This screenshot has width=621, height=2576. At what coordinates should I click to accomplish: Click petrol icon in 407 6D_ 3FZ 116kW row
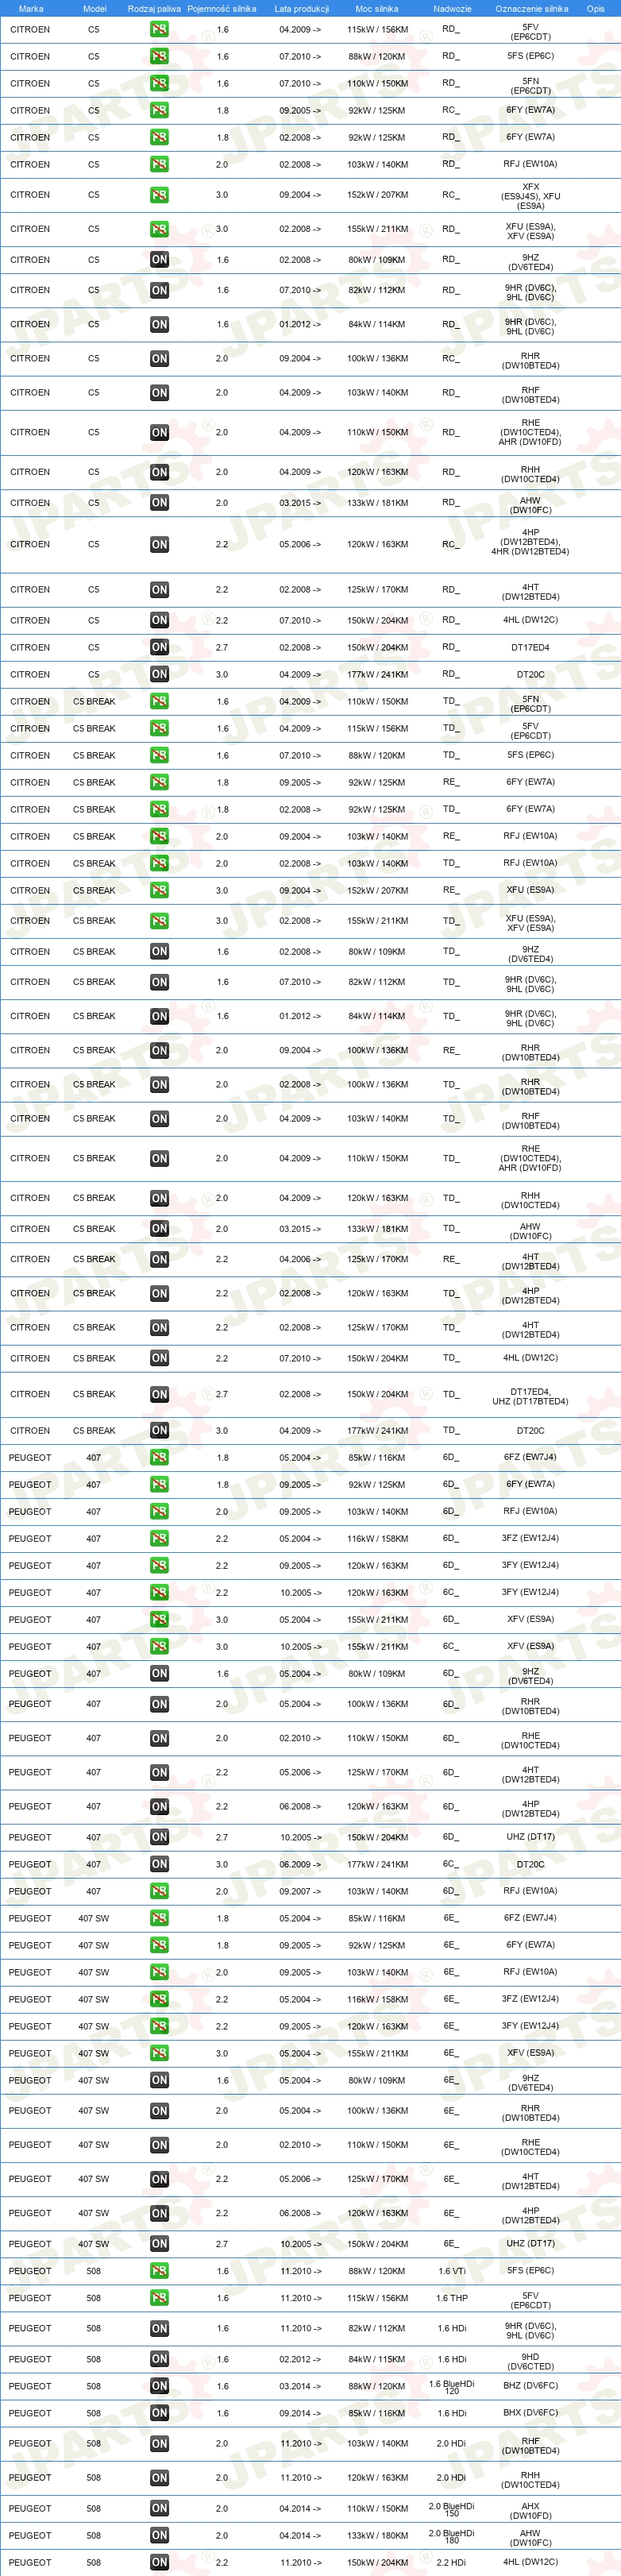pos(159,1539)
